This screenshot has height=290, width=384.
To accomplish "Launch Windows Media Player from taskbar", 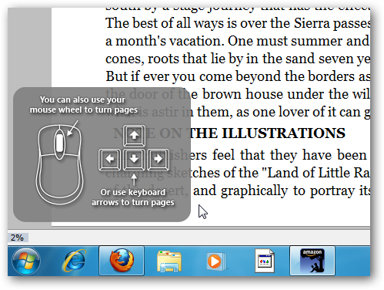I will click(x=216, y=261).
